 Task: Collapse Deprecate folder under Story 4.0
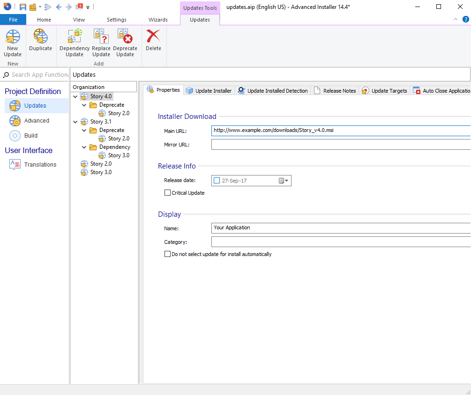[84, 105]
